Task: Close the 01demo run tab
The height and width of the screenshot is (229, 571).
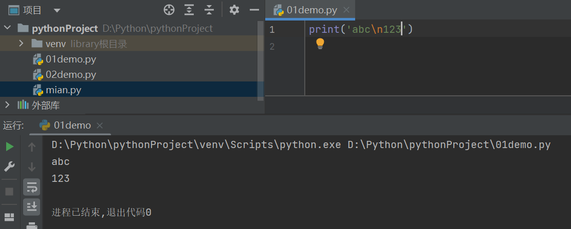Action: click(100, 126)
